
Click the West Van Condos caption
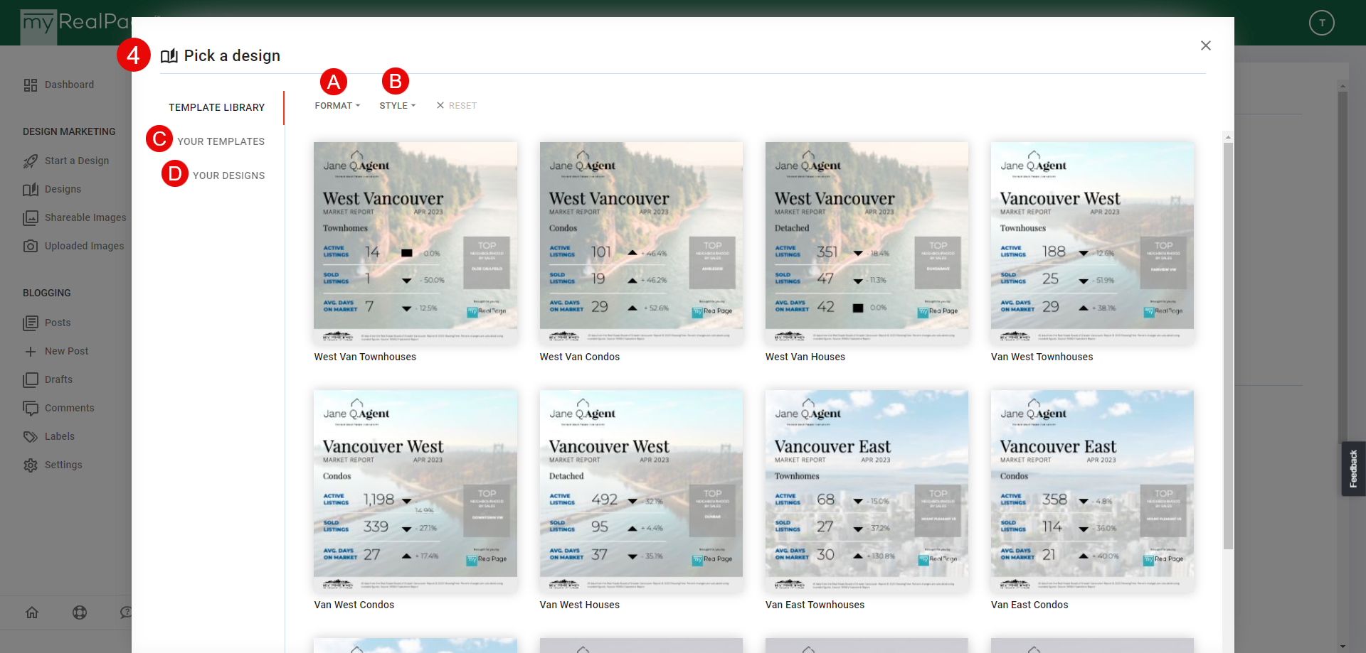[x=579, y=357]
